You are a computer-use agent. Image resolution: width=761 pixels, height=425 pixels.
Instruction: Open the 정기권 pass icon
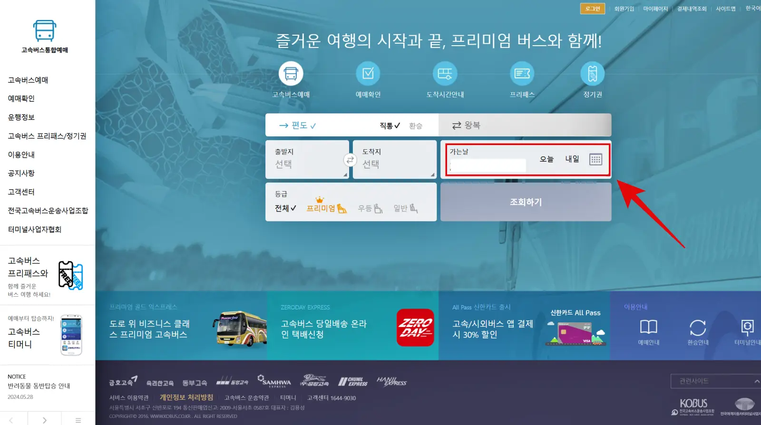(593, 74)
